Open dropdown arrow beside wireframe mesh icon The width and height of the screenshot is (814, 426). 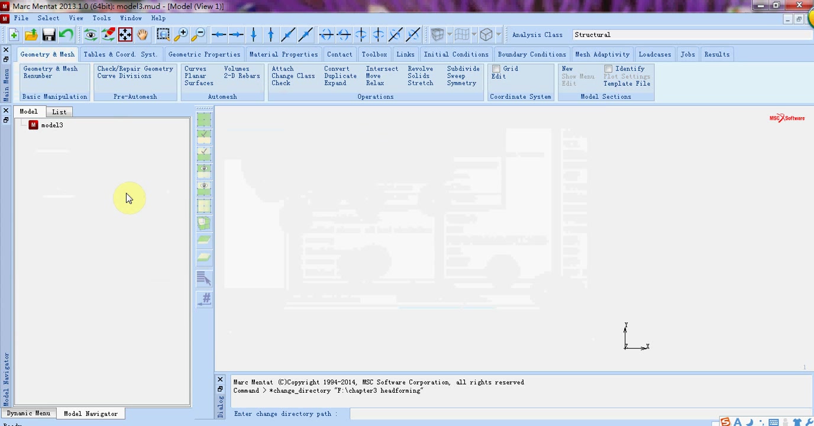[474, 35]
